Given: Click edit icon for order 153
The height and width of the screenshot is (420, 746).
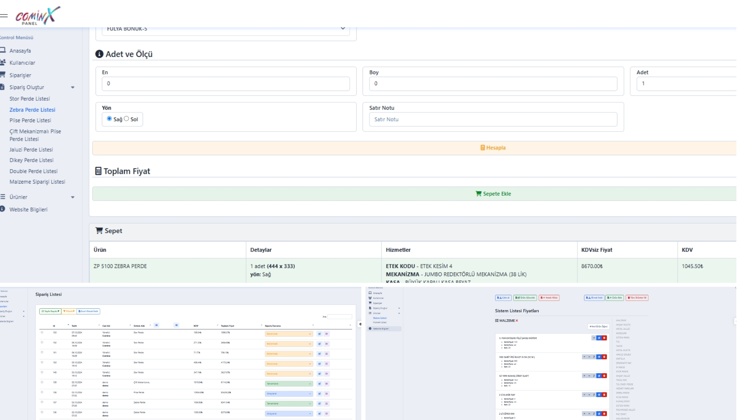Looking at the screenshot, I should tap(319, 334).
